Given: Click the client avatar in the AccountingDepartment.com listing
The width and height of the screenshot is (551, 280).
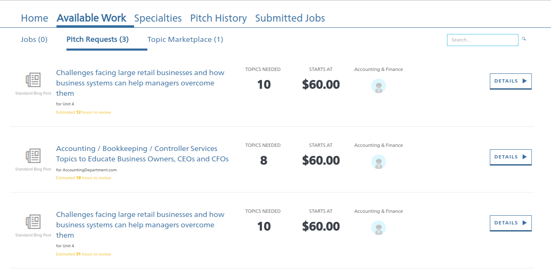Looking at the screenshot, I should pyautogui.click(x=378, y=162).
